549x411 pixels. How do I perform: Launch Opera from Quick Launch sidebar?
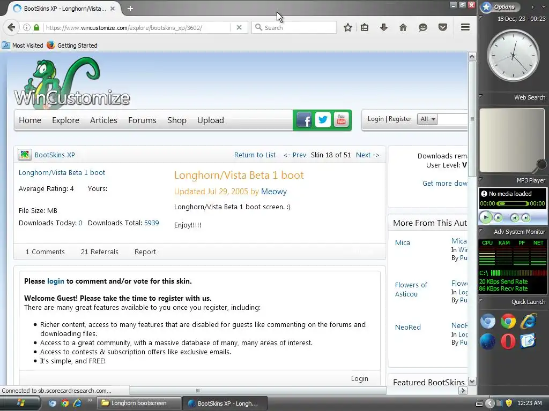[x=508, y=341]
